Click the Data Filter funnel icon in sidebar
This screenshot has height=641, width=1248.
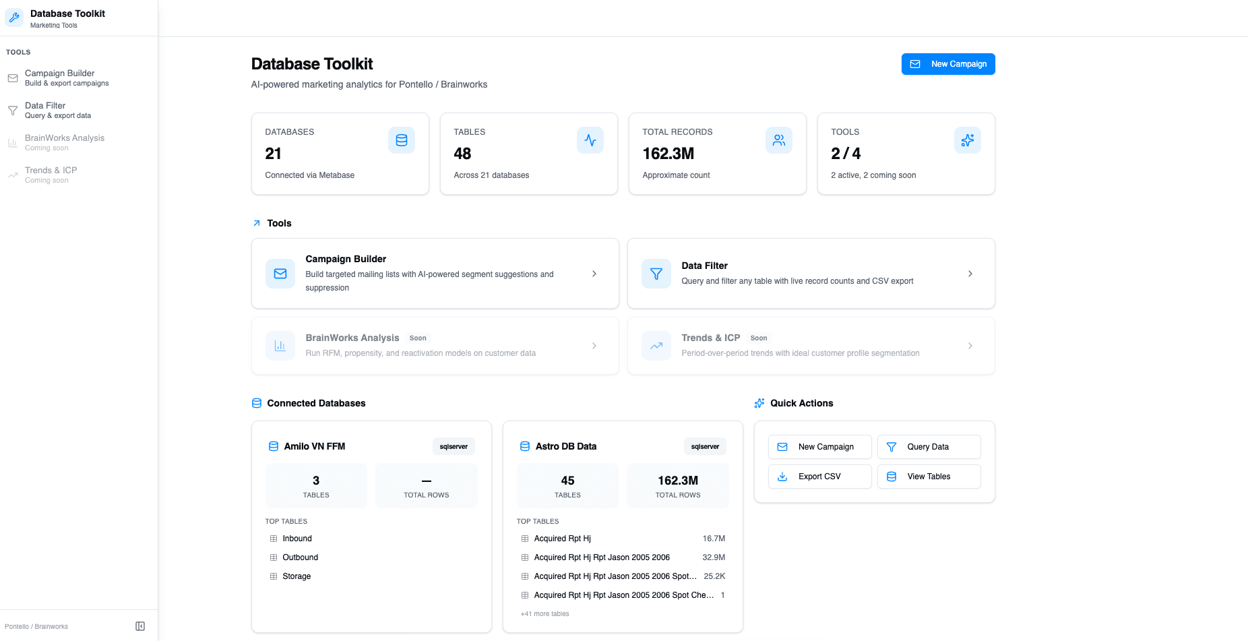[x=12, y=111]
